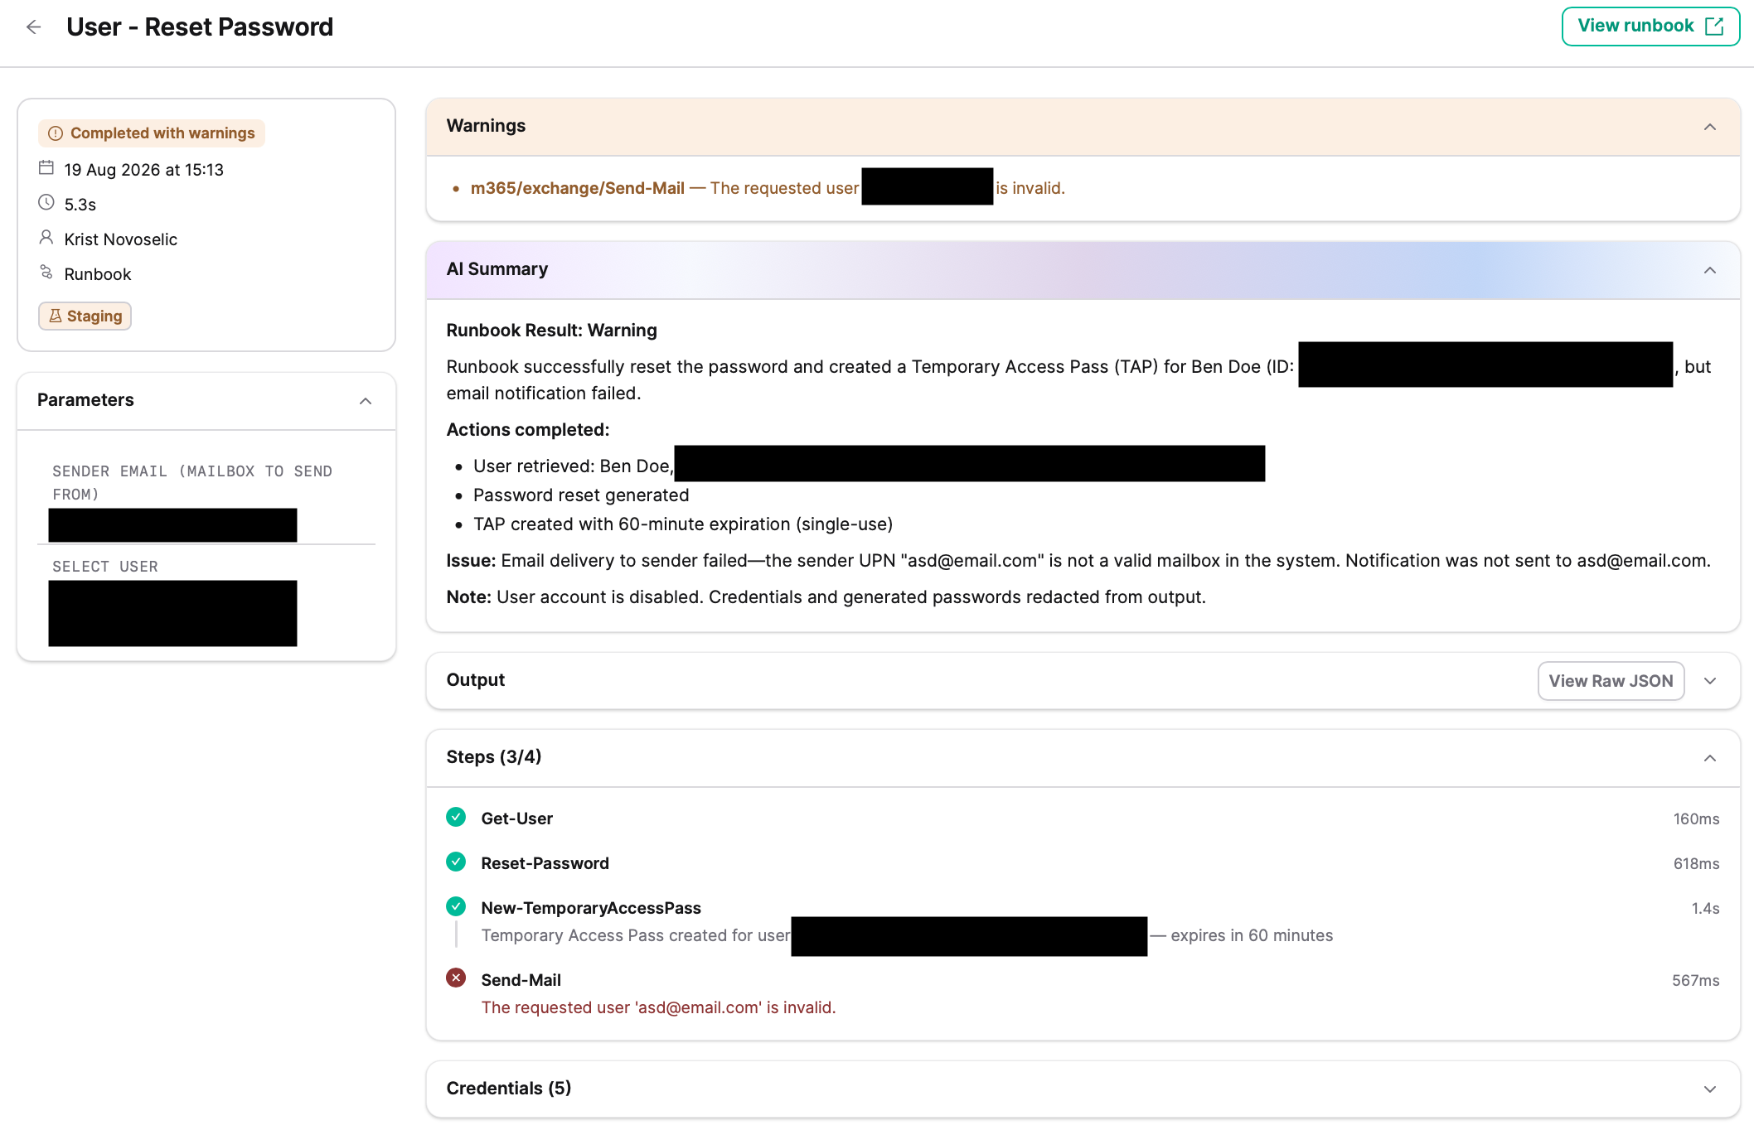
Task: Click the calendar icon beside the date
Action: coord(46,168)
